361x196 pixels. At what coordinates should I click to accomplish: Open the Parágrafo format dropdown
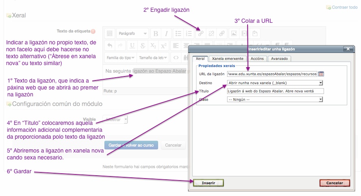point(133,34)
